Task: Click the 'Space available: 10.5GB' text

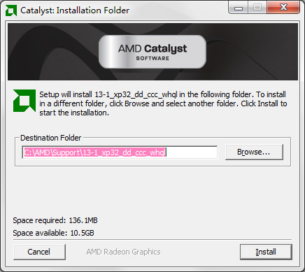Action: (x=53, y=233)
